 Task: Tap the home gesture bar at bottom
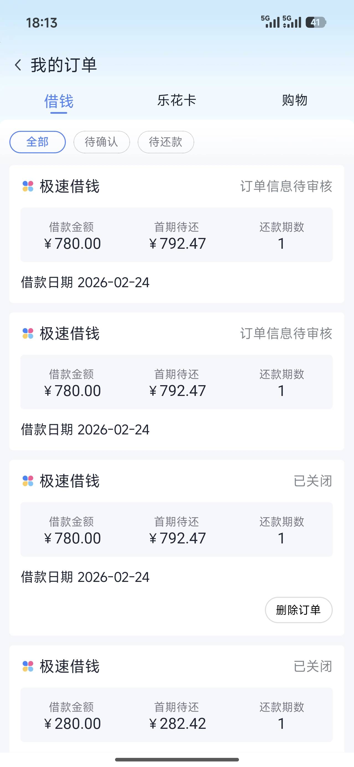tap(177, 760)
